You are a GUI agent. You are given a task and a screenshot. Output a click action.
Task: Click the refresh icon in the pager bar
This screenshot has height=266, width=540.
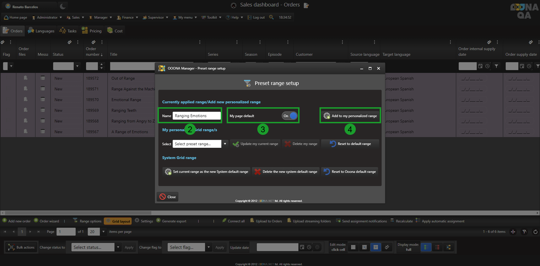click(535, 232)
